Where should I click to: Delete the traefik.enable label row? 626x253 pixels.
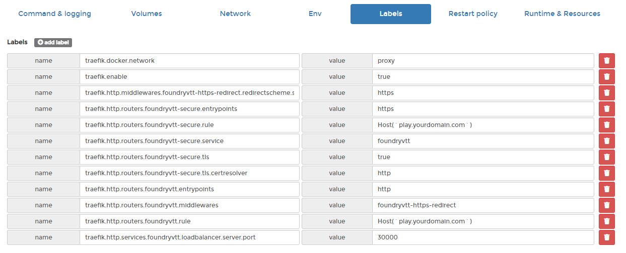[x=606, y=77]
